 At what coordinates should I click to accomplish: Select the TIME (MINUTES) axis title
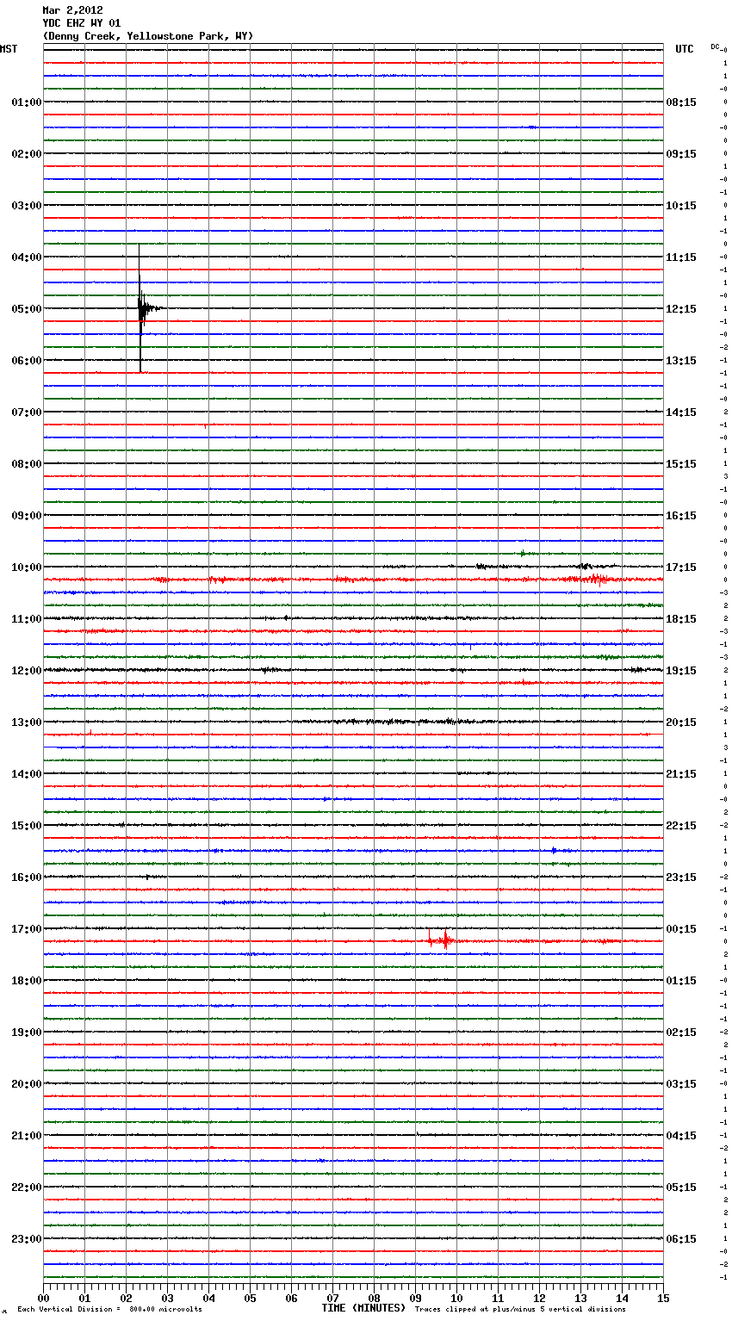pyautogui.click(x=363, y=1308)
